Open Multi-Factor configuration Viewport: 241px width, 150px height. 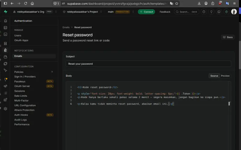pos(21,100)
